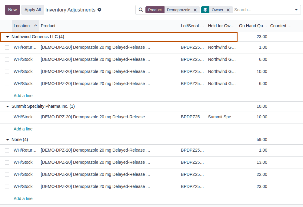Viewport: 303px width, 207px height.
Task: Click the 22.00 on hand quantity cell
Action: click(x=262, y=174)
